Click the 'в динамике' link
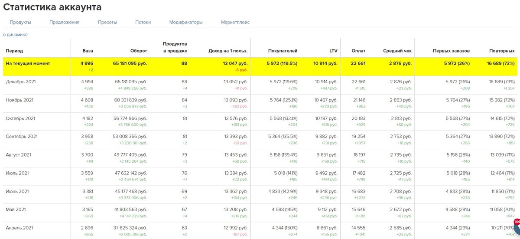520x239 pixels. pos(15,34)
